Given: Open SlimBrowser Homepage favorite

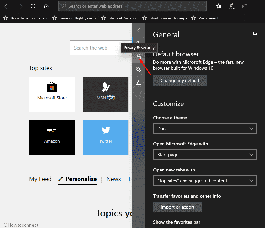Looking at the screenshot, I should [x=164, y=18].
